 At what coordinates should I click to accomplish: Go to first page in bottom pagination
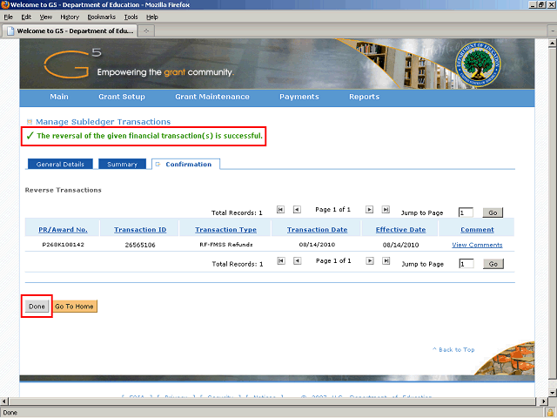pos(281,261)
